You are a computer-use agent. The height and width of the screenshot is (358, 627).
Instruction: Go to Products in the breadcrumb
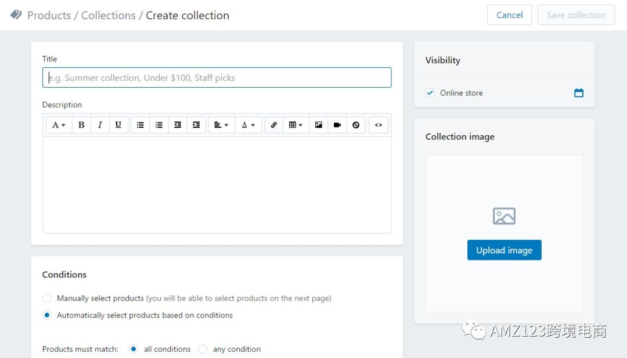(x=49, y=15)
